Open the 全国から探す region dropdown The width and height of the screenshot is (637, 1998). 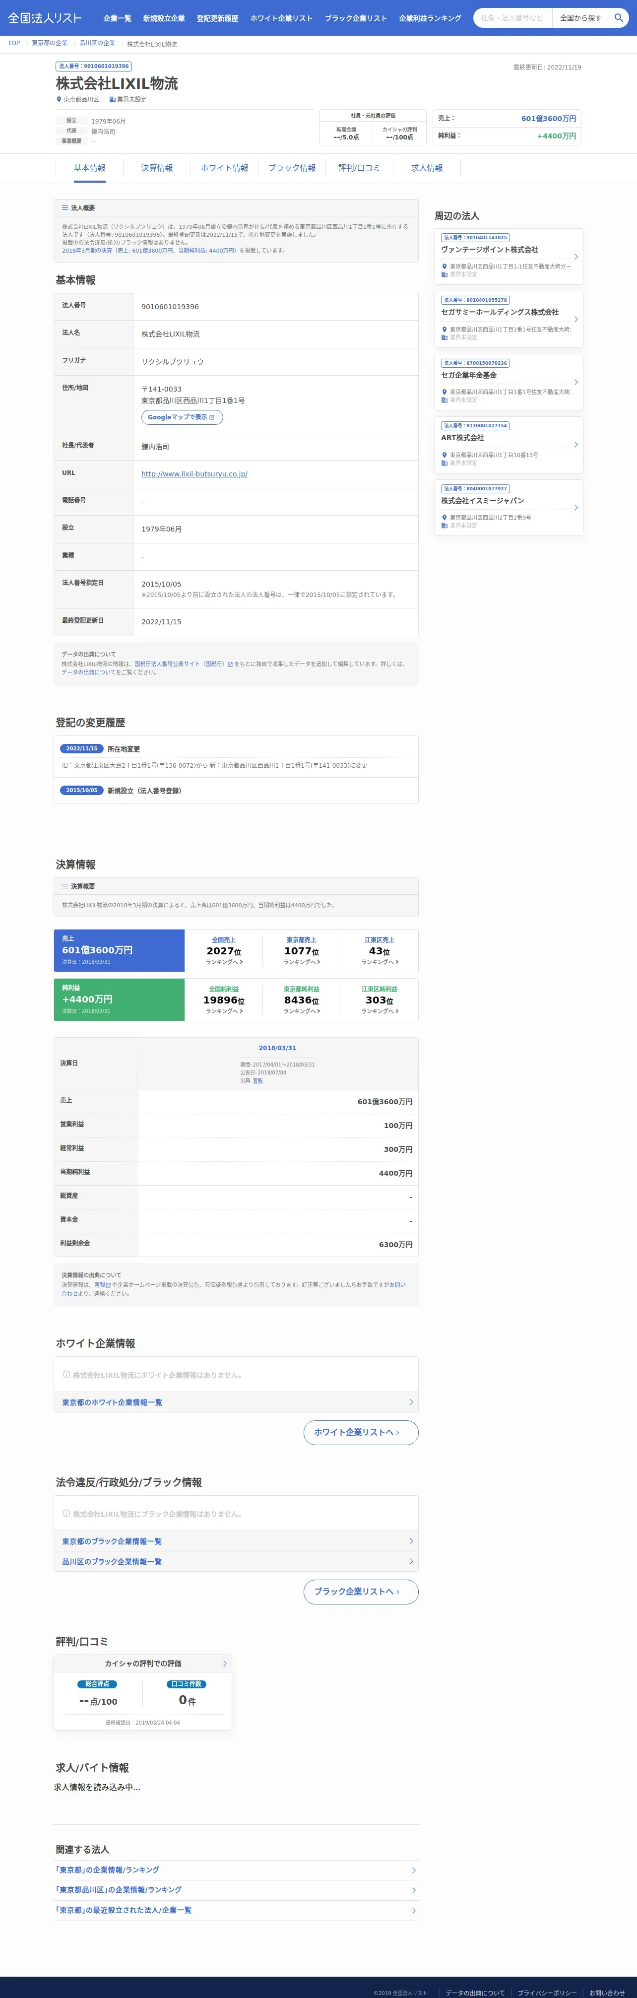click(x=580, y=18)
